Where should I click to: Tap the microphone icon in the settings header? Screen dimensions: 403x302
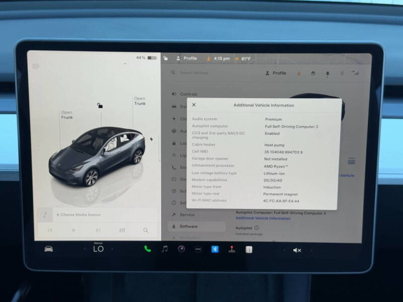tap(328, 73)
